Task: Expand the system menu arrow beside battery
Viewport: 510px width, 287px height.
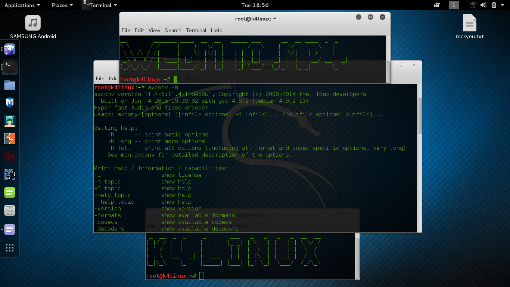Action: coord(503,5)
